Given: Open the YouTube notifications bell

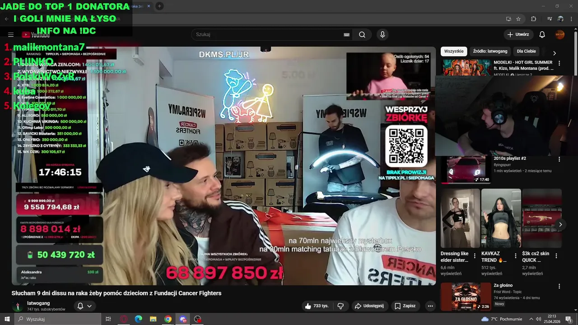Looking at the screenshot, I should point(542,35).
